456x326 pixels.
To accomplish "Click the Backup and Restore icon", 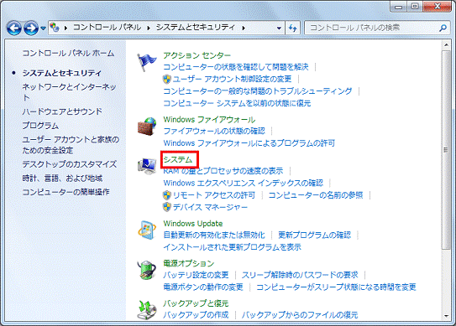I will pyautogui.click(x=146, y=309).
